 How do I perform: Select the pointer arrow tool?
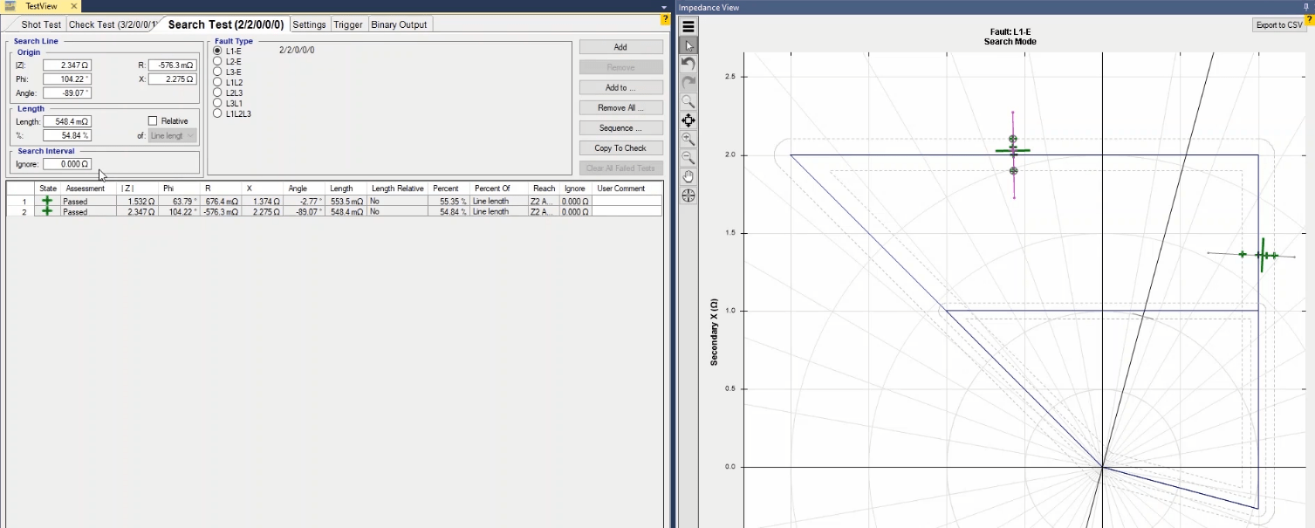[688, 45]
